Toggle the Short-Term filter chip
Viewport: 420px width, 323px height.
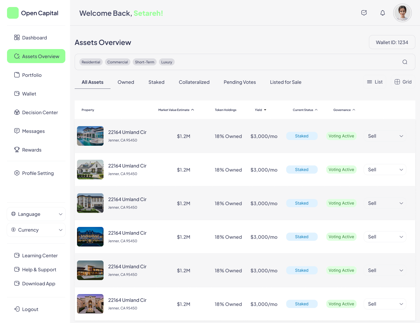145,62
